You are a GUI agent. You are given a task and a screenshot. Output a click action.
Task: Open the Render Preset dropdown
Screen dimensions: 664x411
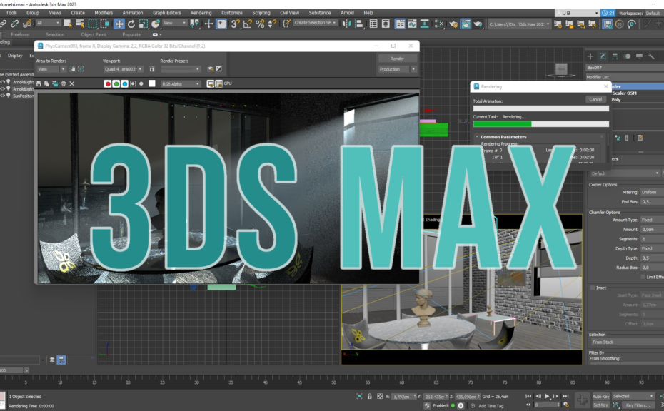click(x=181, y=69)
